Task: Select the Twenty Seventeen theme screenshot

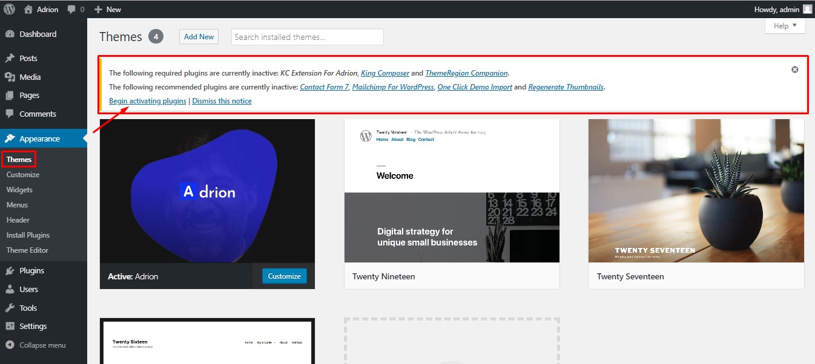Action: coord(696,190)
